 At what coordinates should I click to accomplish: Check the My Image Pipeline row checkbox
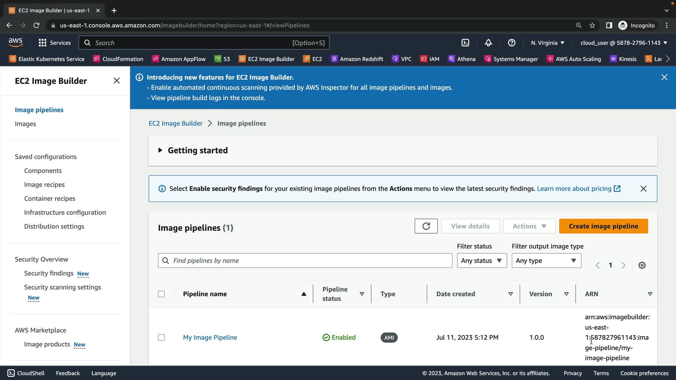pyautogui.click(x=161, y=337)
